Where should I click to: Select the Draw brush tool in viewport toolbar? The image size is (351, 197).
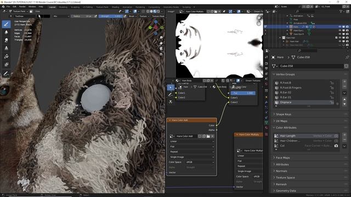pyautogui.click(x=6, y=24)
